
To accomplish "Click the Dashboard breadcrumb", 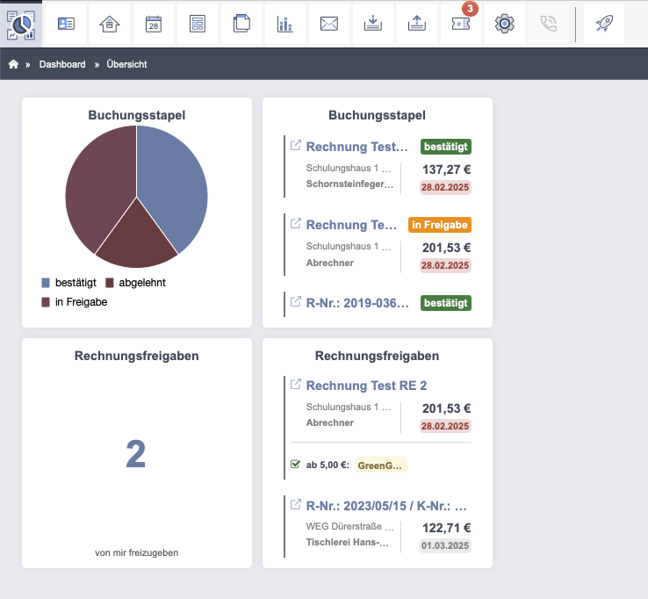I will (62, 64).
